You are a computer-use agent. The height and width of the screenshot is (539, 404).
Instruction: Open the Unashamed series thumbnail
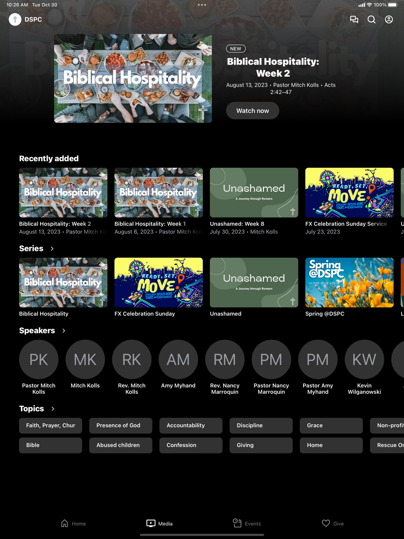[x=254, y=282]
